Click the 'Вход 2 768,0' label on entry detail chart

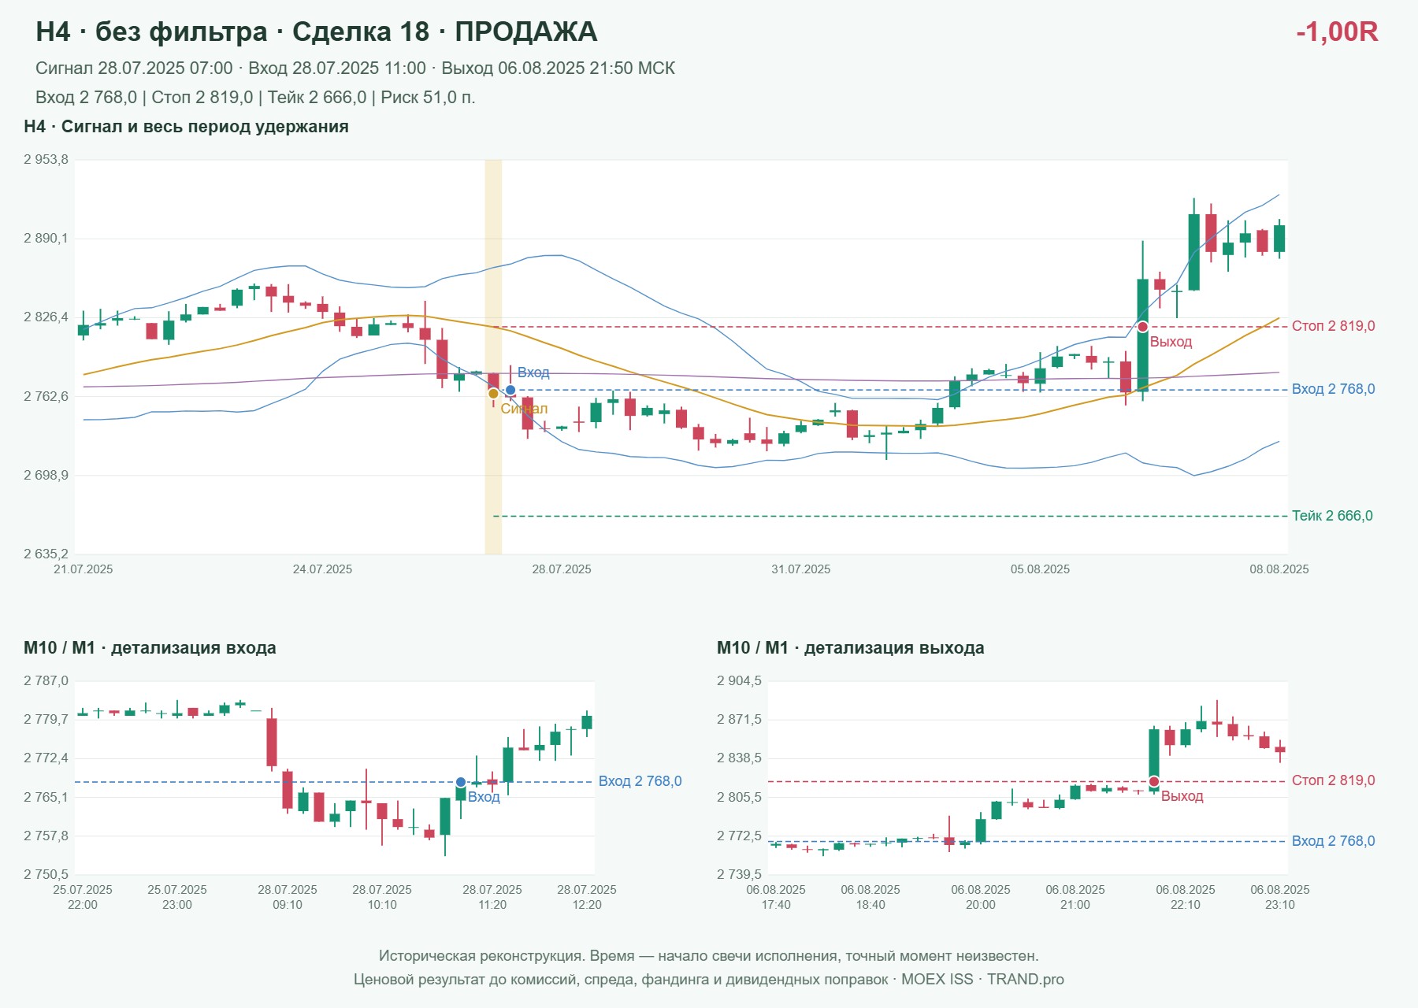[640, 781]
